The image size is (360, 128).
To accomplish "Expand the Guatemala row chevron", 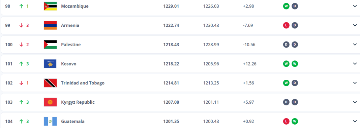I will tap(355, 121).
